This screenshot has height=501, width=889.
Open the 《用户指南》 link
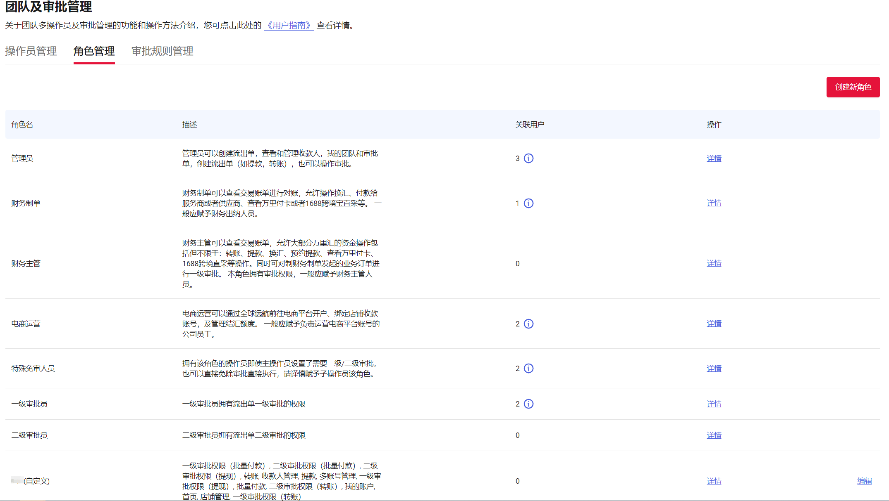pyautogui.click(x=289, y=26)
